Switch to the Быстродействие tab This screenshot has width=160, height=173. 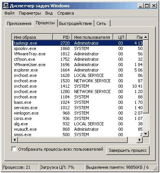coord(76,23)
